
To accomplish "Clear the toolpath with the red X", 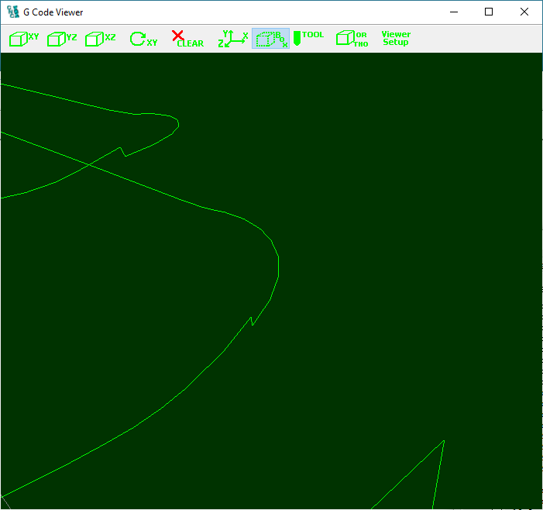I will (187, 39).
